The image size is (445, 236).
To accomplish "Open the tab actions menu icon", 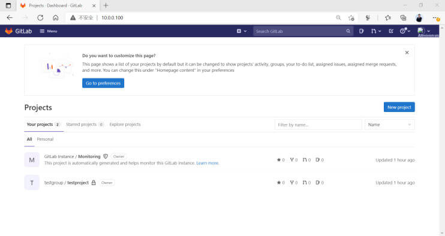I will point(8,5).
